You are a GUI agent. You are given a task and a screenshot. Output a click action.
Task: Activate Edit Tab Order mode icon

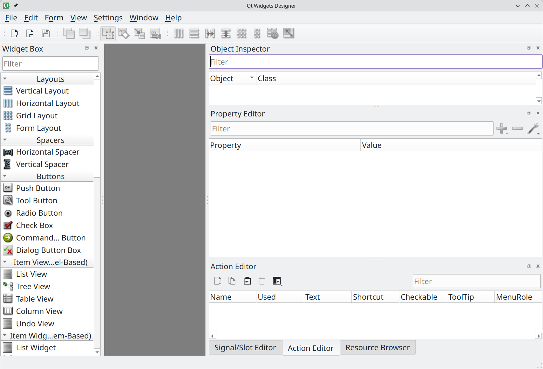(x=155, y=33)
